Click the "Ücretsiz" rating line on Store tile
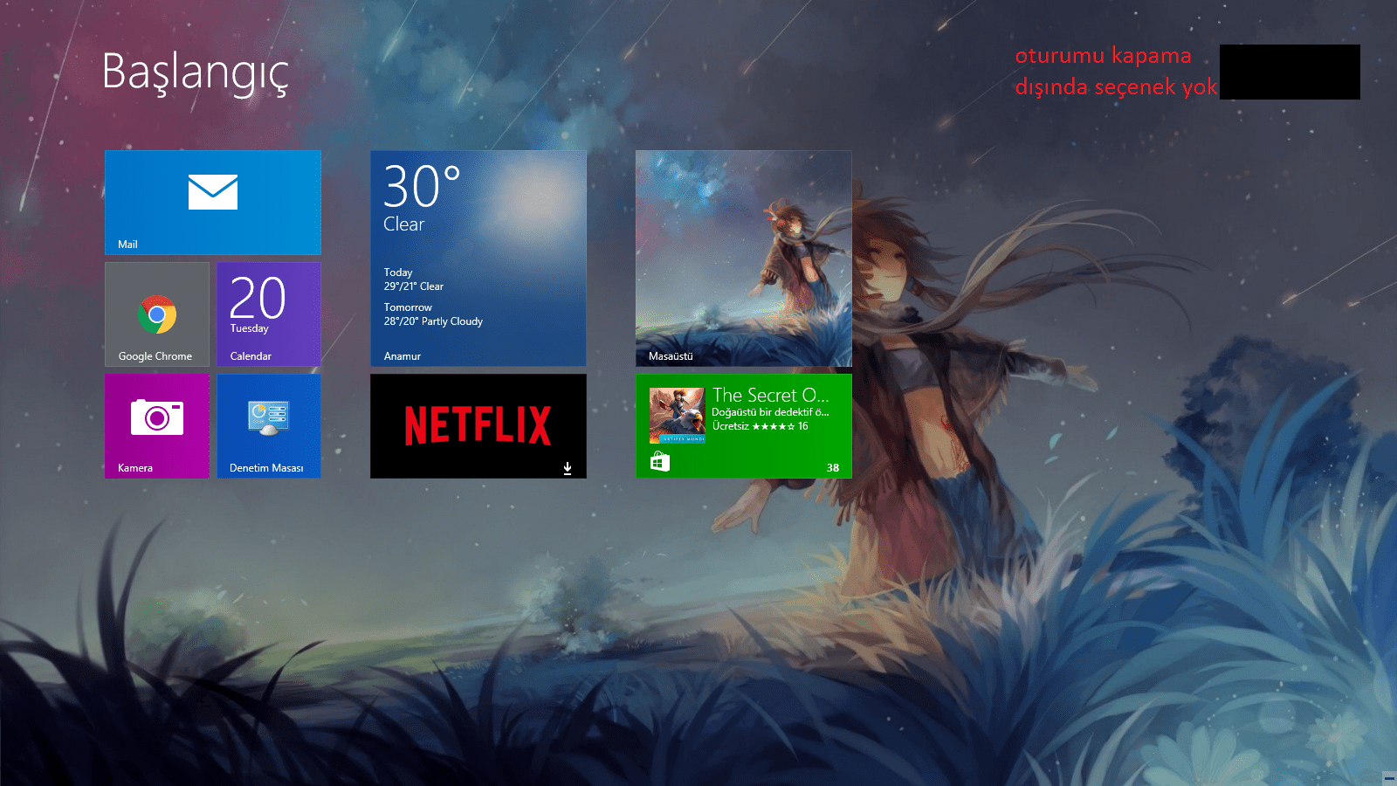Screen dimensions: 1397x786 tap(760, 426)
